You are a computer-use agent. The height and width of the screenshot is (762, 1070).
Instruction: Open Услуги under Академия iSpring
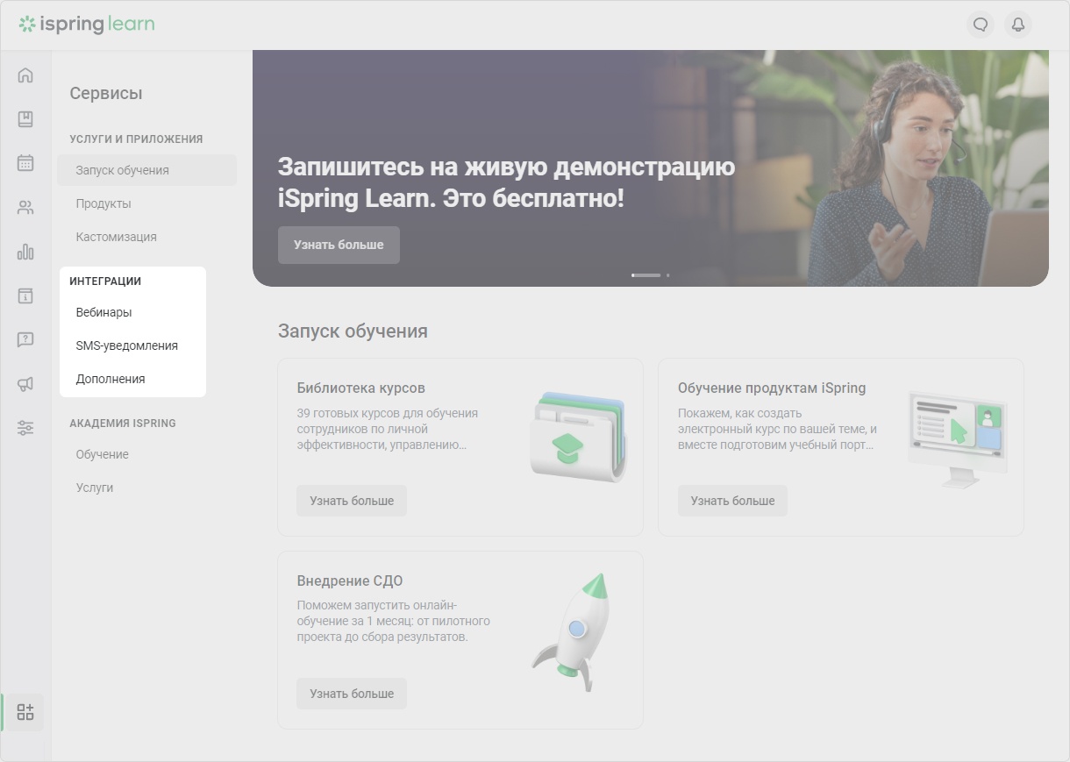(x=95, y=488)
